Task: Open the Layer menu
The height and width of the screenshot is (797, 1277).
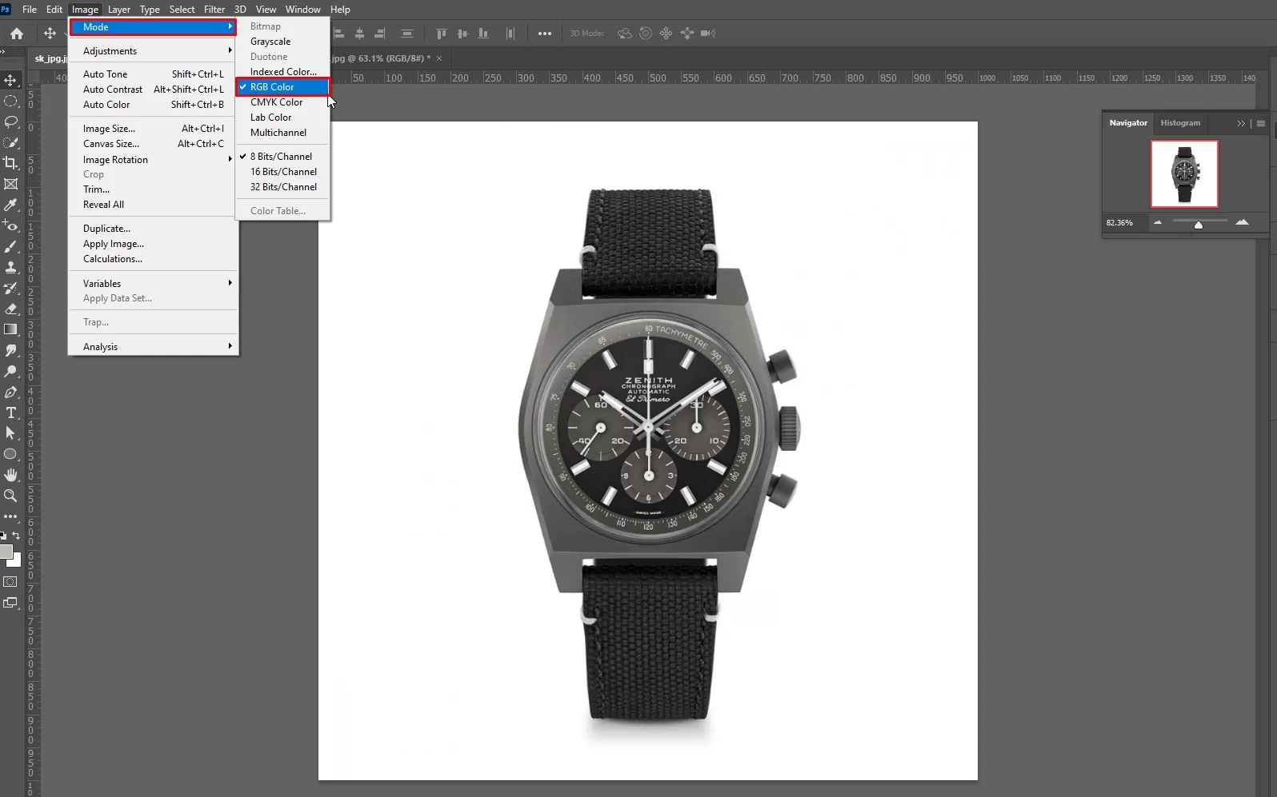Action: pos(119,10)
